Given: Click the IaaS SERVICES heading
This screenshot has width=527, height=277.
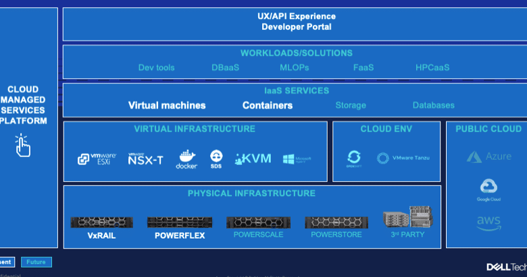Looking at the screenshot, I should 297,90.
